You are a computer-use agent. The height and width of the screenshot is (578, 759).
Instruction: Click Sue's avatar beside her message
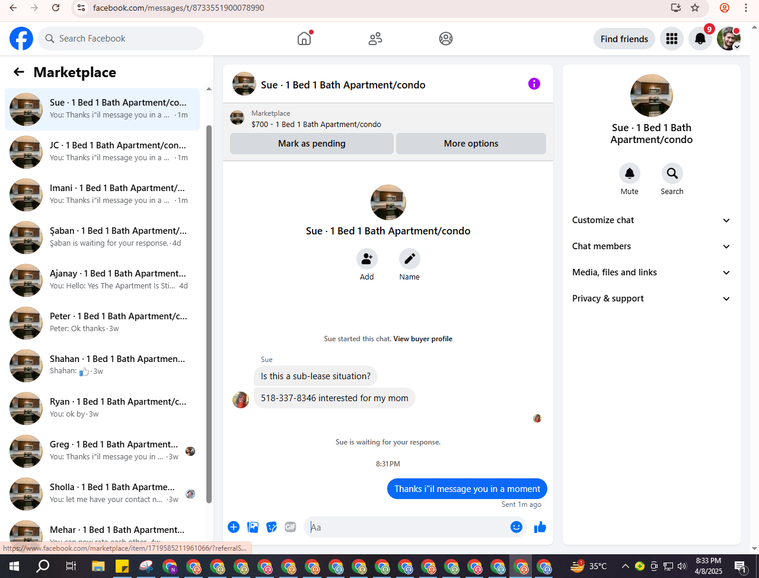pos(241,399)
